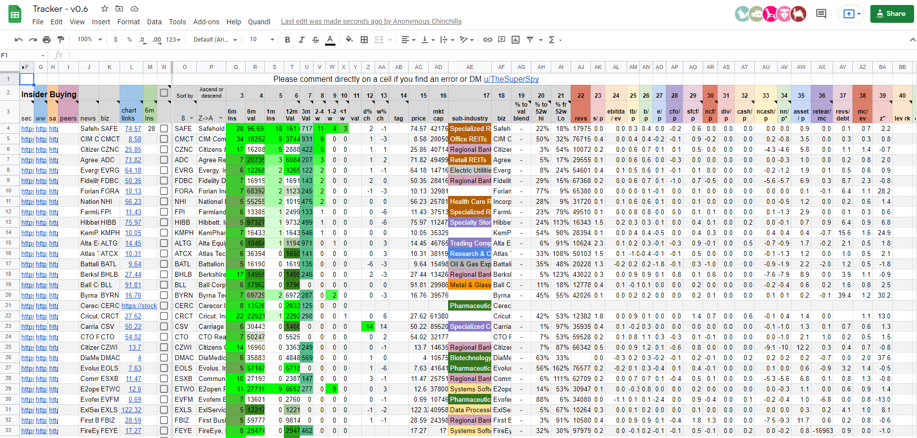Apply italic formatting
Viewport: 917px width, 438px height.
[301, 40]
